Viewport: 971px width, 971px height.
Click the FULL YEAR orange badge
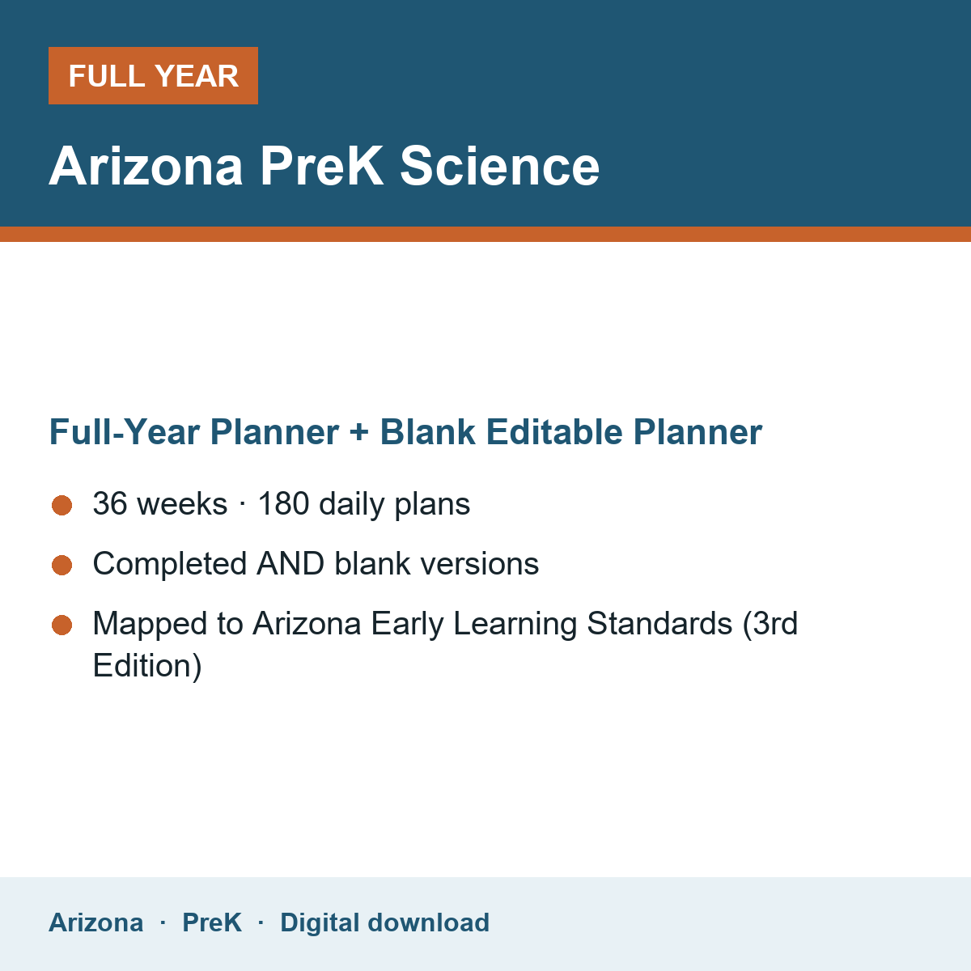(x=153, y=75)
